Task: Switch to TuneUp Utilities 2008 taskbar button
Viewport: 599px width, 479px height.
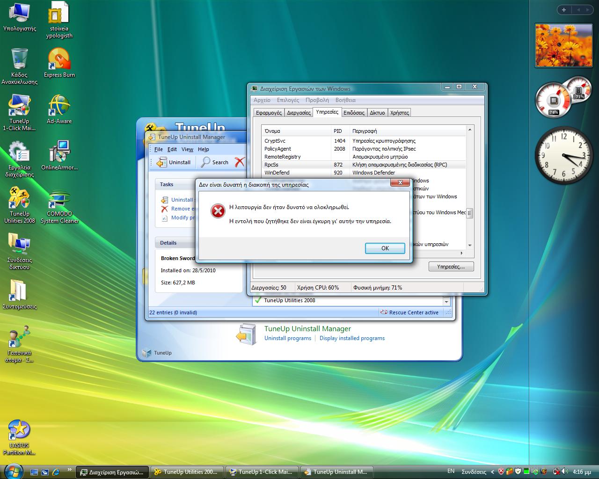Action: pyautogui.click(x=187, y=472)
